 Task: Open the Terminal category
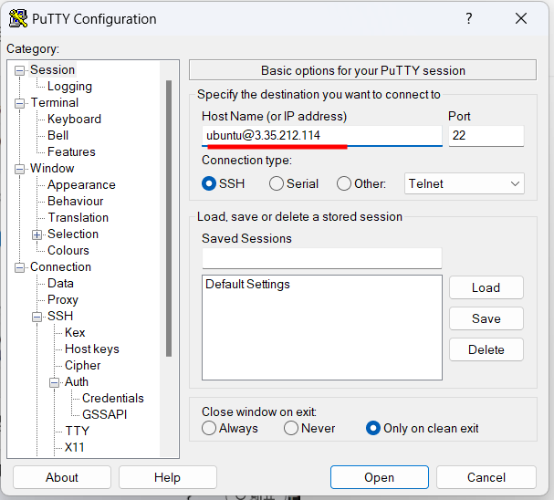point(55,103)
